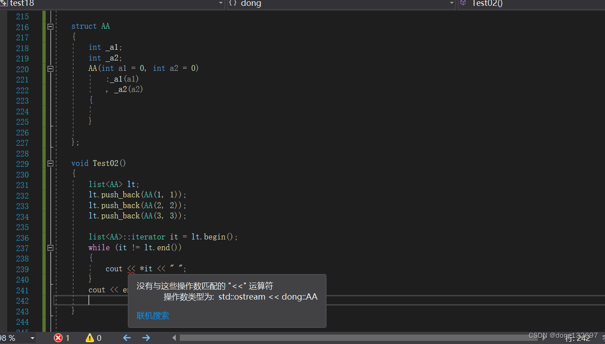Click the red-underlined << operator on line 239
Image resolution: width=605 pixels, height=344 pixels.
point(131,269)
